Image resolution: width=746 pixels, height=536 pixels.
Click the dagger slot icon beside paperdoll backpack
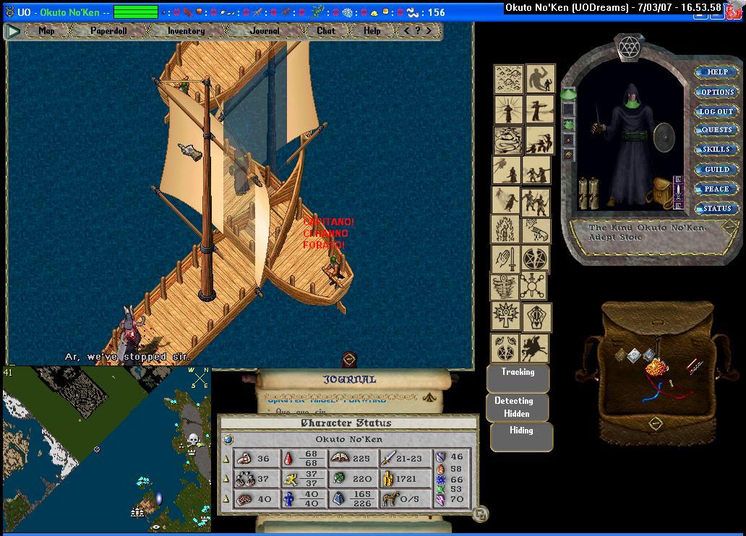(x=678, y=192)
